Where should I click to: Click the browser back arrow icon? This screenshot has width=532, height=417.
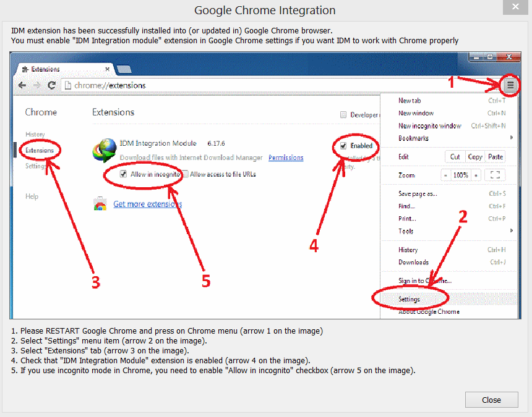tap(22, 85)
